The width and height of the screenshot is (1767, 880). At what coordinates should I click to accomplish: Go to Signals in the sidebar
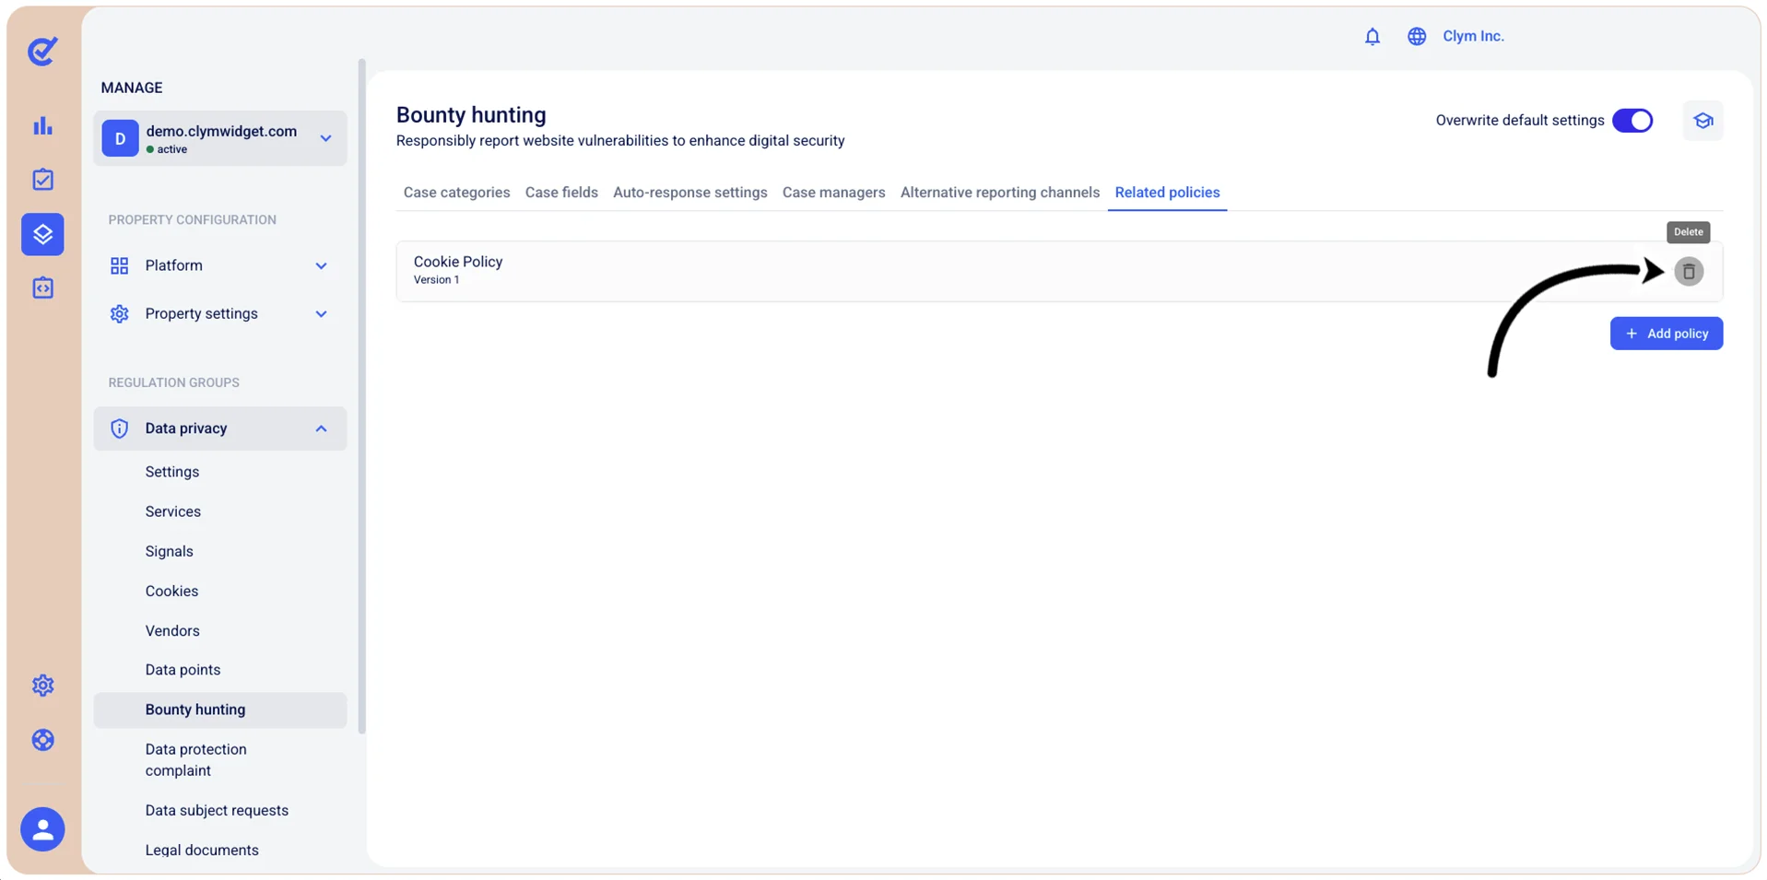170,551
